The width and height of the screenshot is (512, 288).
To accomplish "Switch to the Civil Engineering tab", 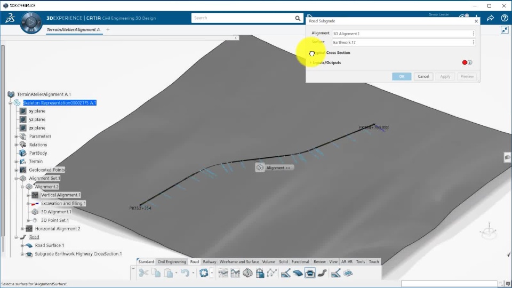I will [x=172, y=261].
